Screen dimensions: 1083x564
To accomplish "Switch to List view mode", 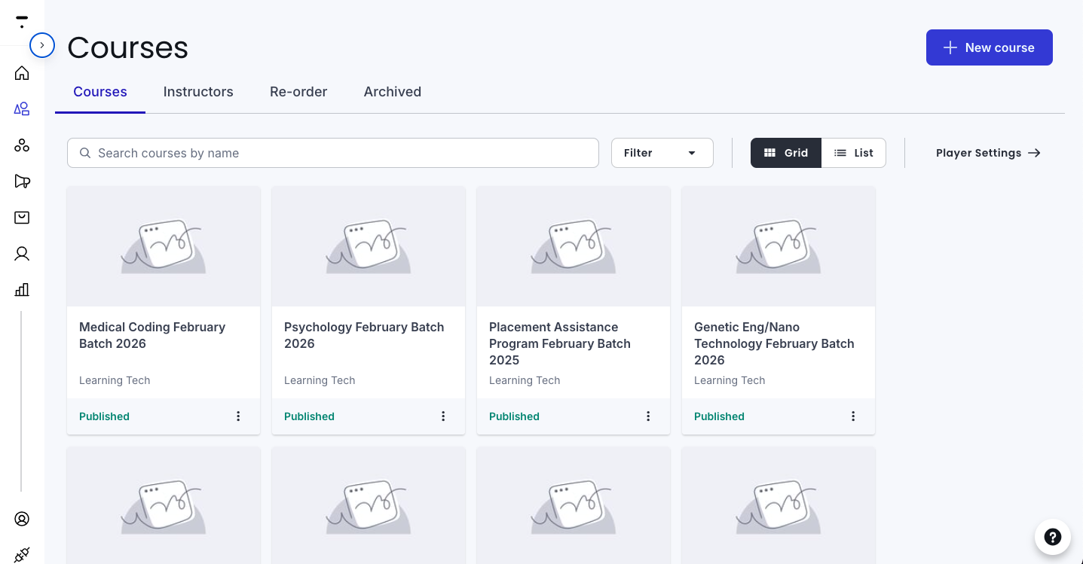I will (x=853, y=152).
